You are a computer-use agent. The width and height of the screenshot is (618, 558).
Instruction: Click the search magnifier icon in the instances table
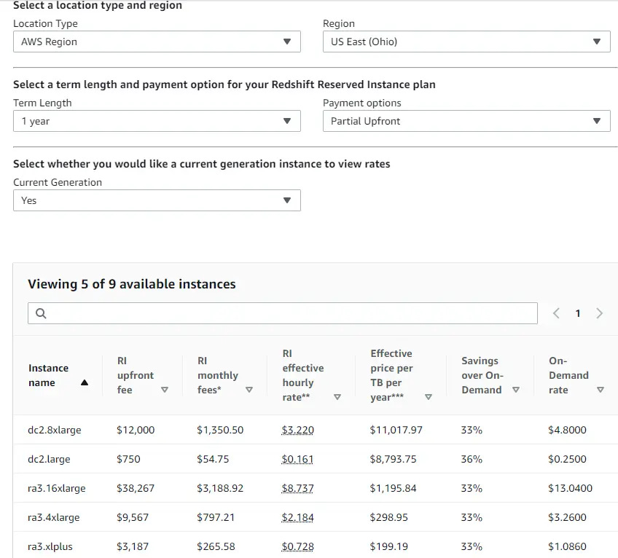click(40, 313)
